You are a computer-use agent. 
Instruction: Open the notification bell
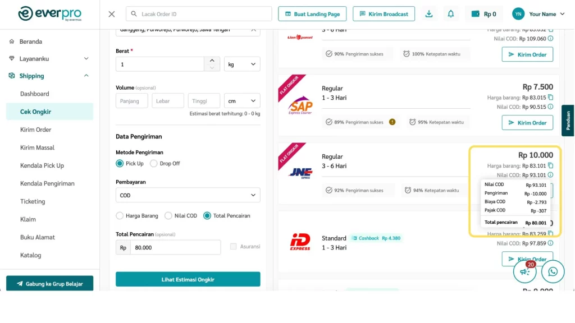pos(450,14)
